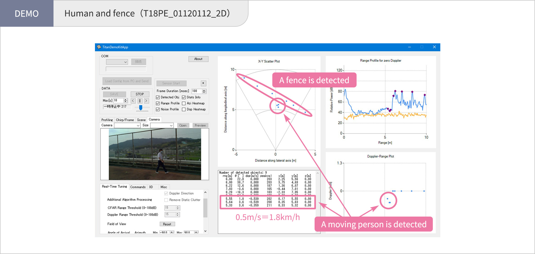Close the TitanDemoKitApp window
Image resolution: width=535 pixels, height=254 pixels.
pos(434,47)
